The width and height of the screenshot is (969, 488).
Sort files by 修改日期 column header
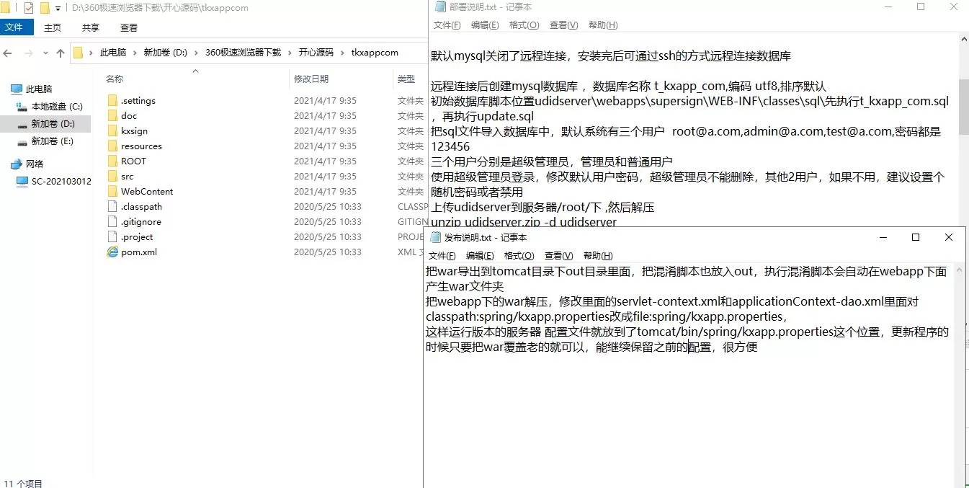coord(311,79)
